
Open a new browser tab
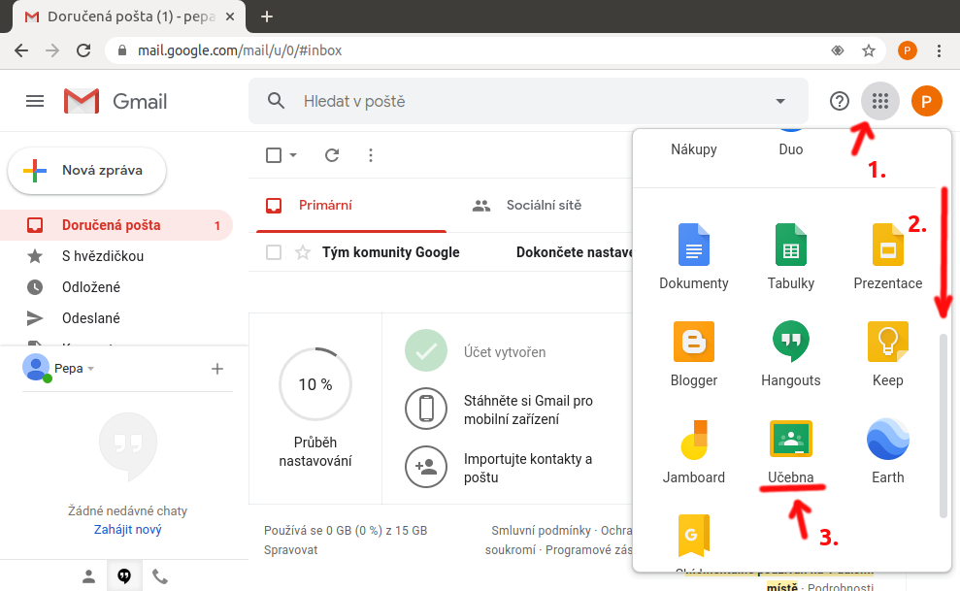point(266,16)
